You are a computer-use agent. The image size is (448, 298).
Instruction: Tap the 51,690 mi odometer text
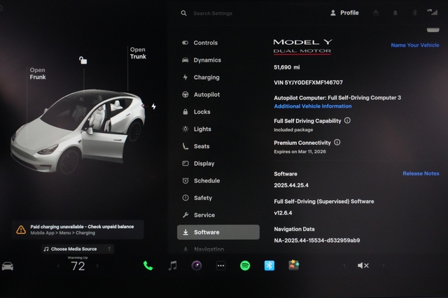click(x=287, y=67)
